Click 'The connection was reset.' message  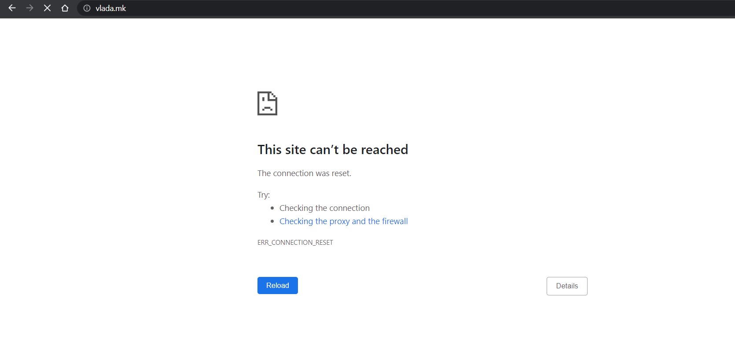point(304,173)
